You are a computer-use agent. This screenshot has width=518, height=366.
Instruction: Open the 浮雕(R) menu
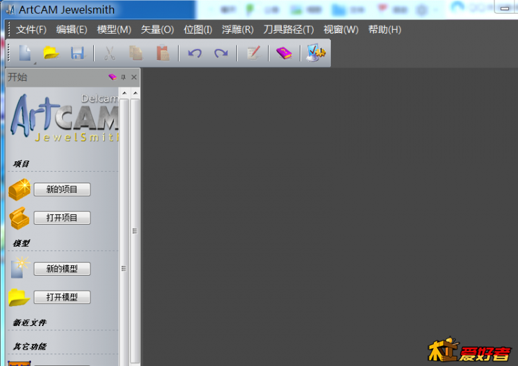pos(238,30)
